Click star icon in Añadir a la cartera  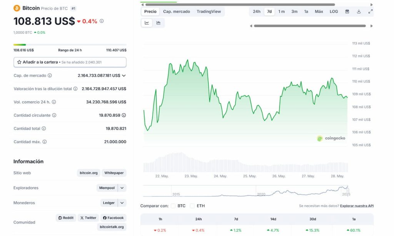tap(19, 62)
